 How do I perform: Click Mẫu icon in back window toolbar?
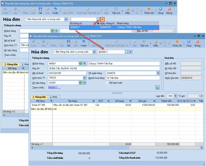point(127,9)
